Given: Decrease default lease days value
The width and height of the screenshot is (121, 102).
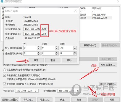Looking at the screenshot, I should [38, 49].
